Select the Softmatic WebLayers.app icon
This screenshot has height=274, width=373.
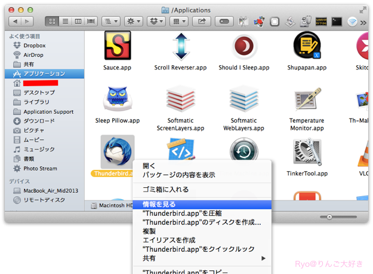pos(243,99)
